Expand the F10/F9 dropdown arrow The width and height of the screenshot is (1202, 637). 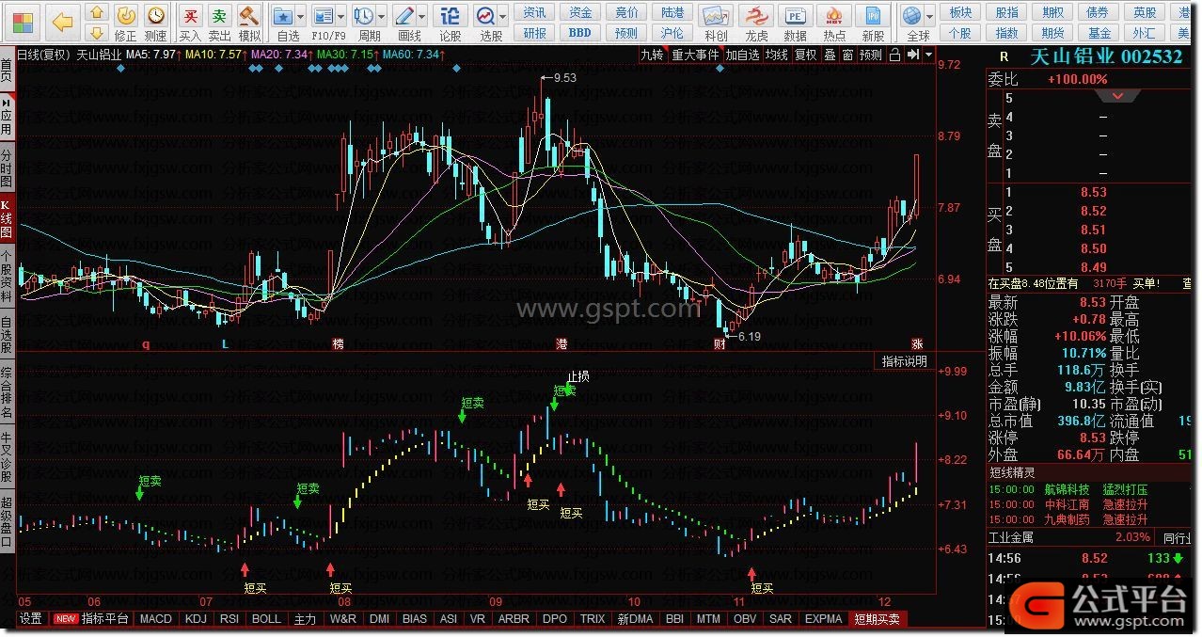tap(341, 16)
